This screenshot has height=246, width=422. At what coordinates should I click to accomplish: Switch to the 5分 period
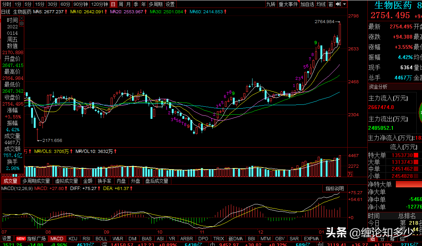pos(28,4)
